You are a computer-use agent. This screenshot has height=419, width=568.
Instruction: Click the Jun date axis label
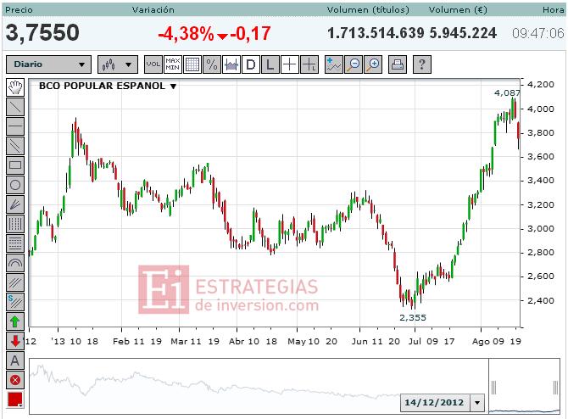pyautogui.click(x=359, y=342)
